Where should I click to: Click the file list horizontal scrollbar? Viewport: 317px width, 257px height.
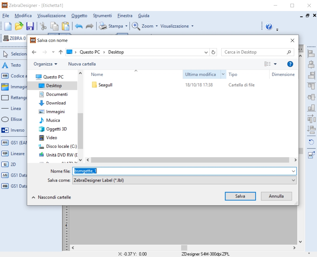click(190, 160)
